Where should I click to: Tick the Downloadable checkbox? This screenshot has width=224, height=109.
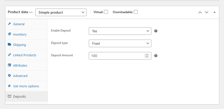[136, 12]
